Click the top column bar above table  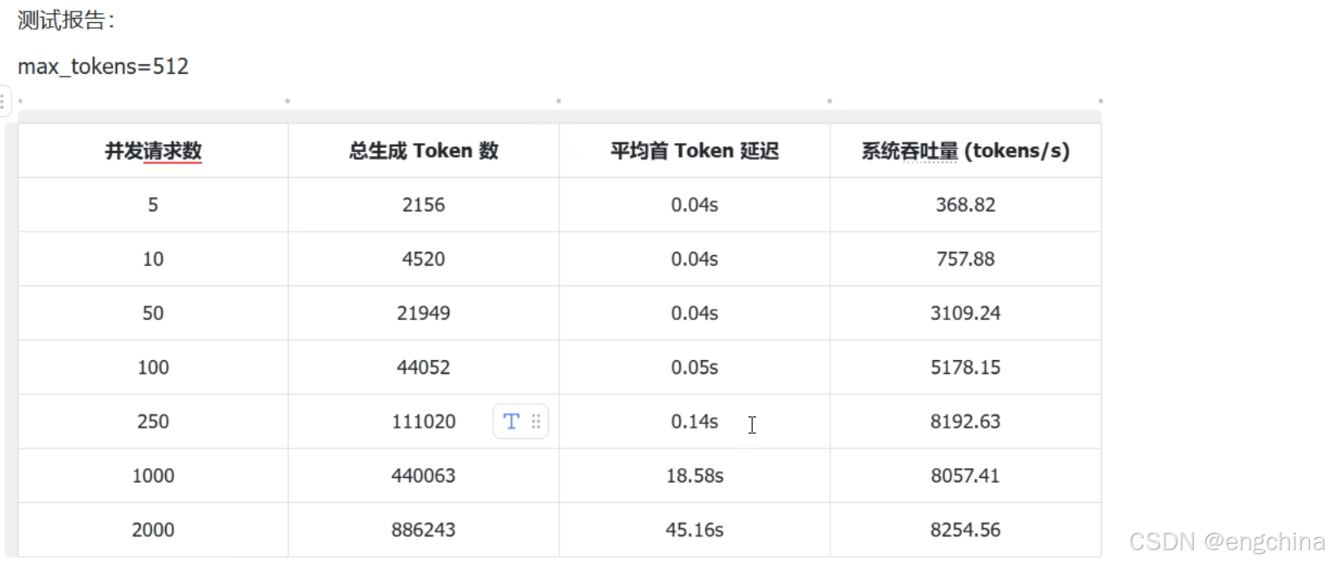click(560, 116)
